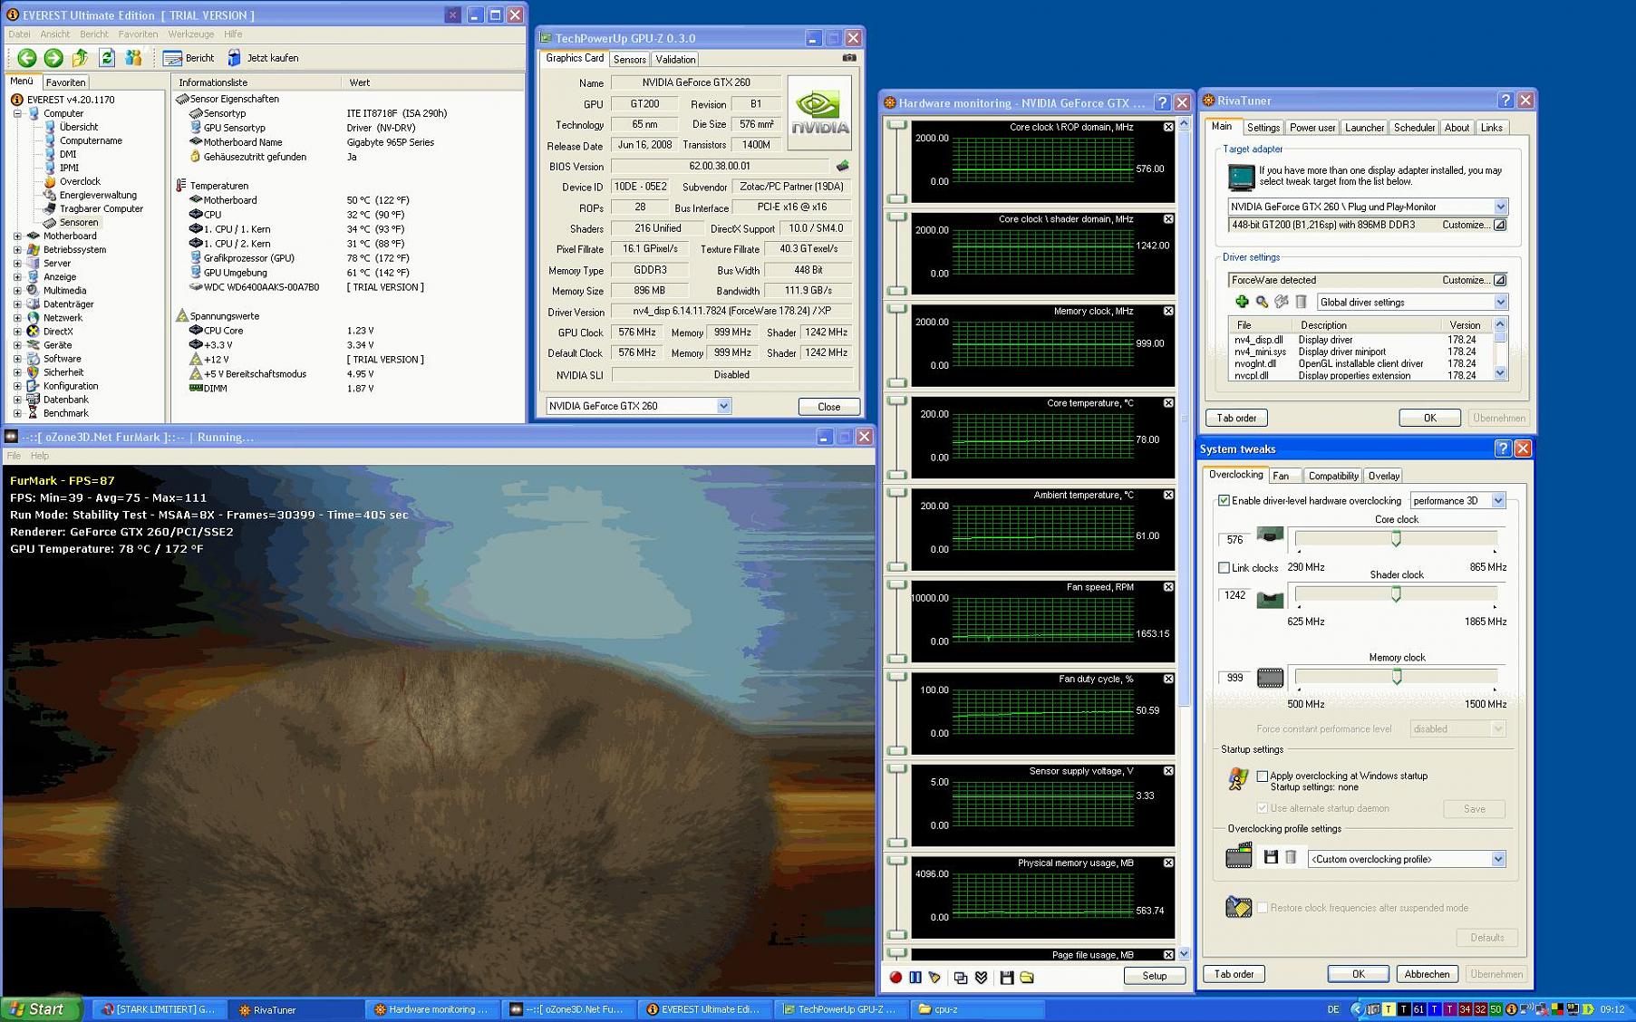Click the tag marker icon in Hardware monitoring

[x=934, y=977]
